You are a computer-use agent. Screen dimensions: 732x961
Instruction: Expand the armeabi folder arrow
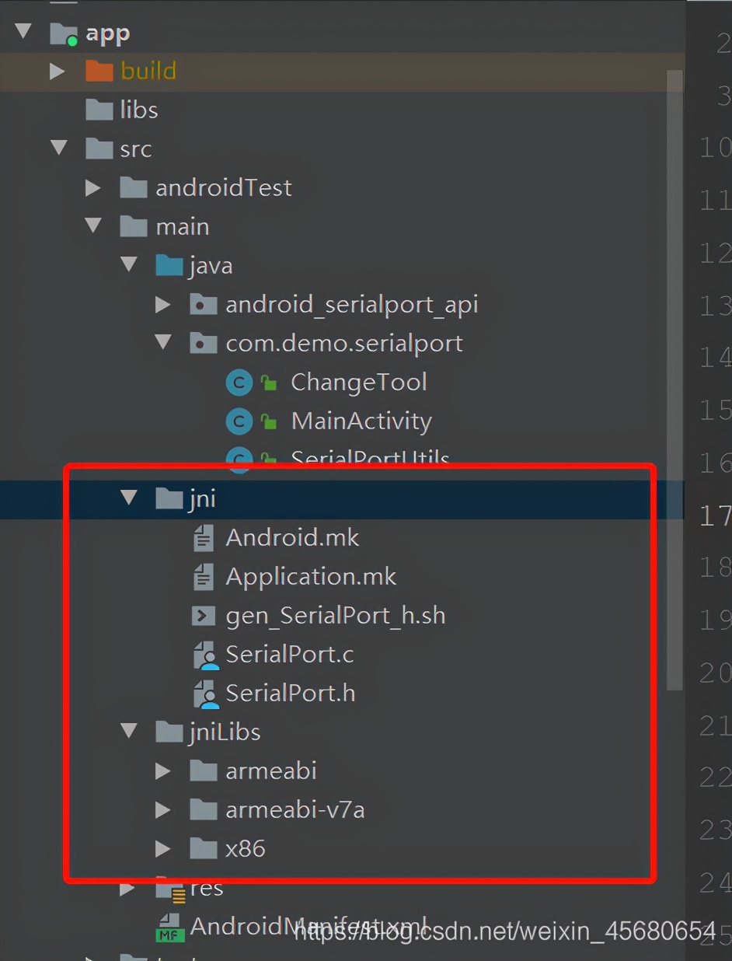click(x=162, y=771)
